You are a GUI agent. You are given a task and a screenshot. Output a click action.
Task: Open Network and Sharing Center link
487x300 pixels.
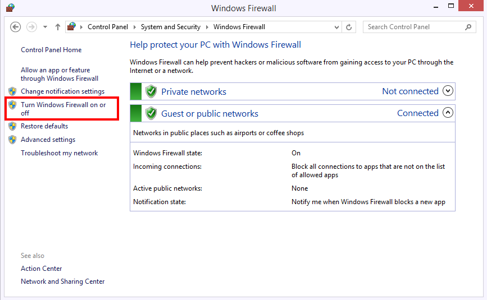pos(63,281)
